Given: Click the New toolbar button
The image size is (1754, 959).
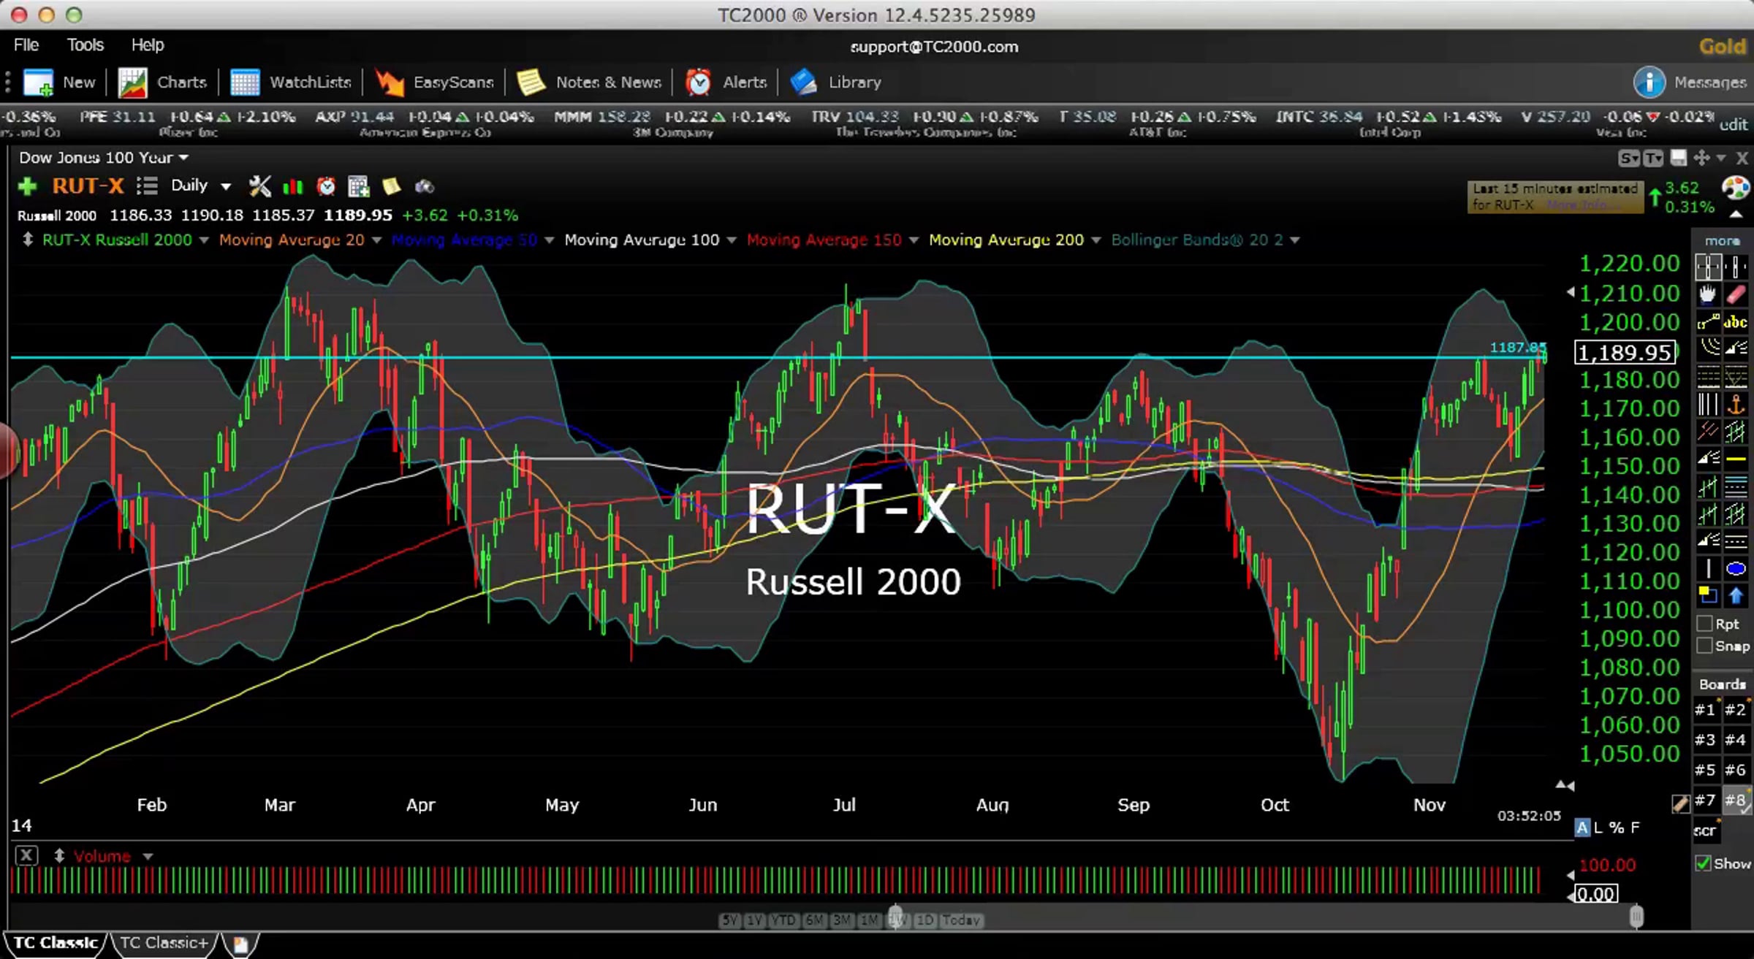Looking at the screenshot, I should pyautogui.click(x=59, y=83).
